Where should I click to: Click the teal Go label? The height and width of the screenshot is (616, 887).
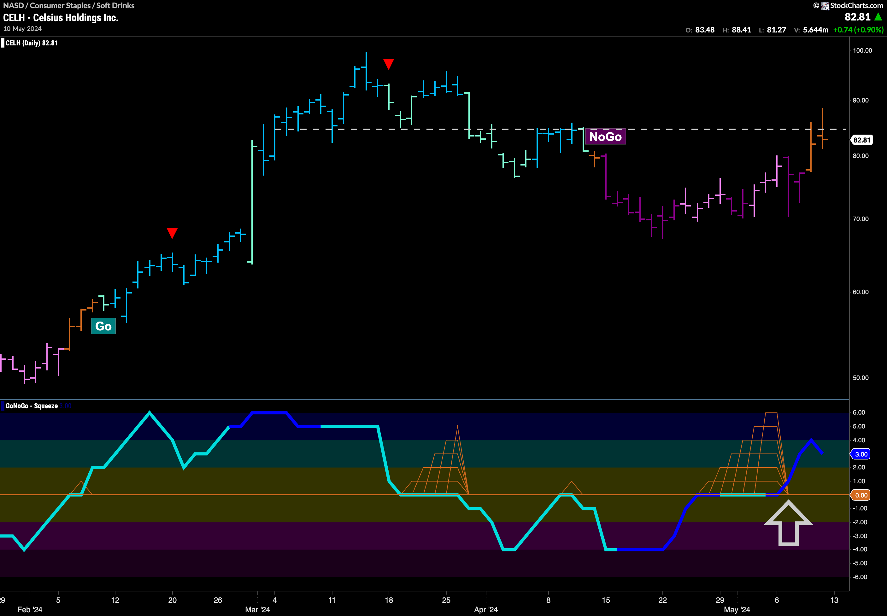click(103, 326)
